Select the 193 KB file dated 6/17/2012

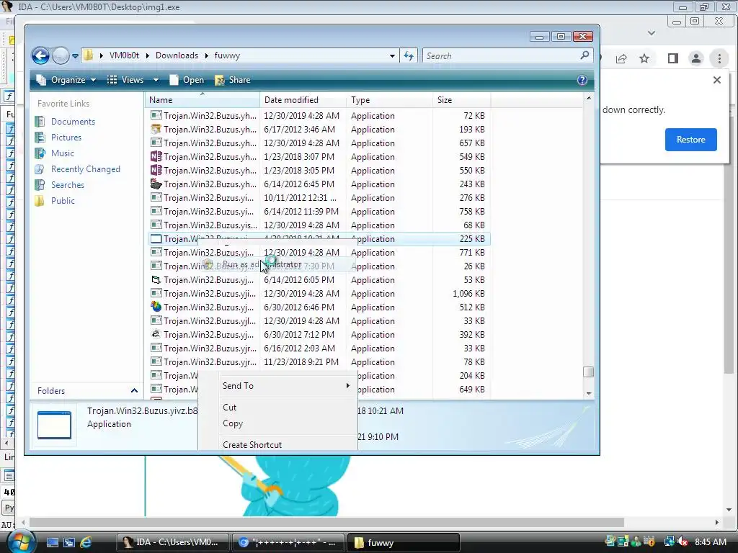click(319, 130)
